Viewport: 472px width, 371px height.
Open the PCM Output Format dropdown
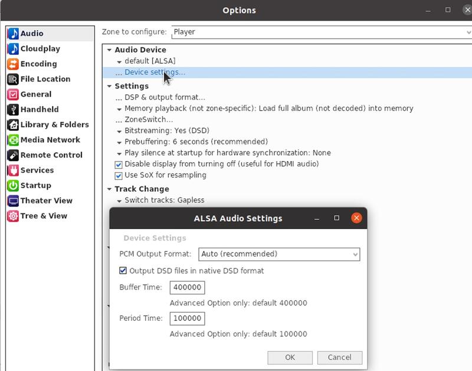point(279,254)
